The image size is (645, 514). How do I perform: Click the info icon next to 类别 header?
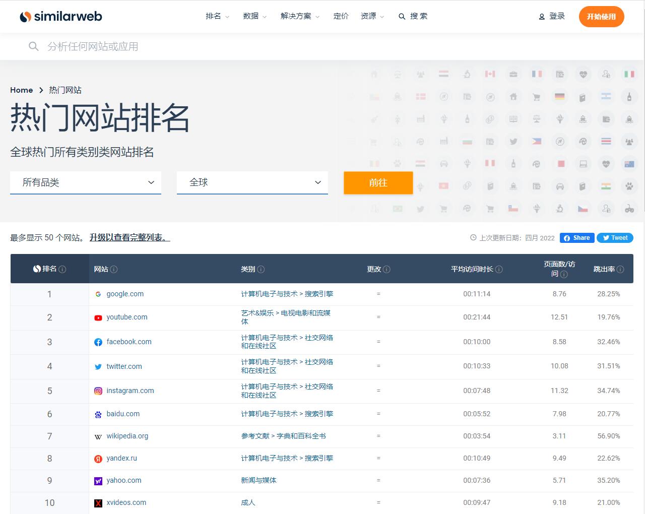(261, 269)
